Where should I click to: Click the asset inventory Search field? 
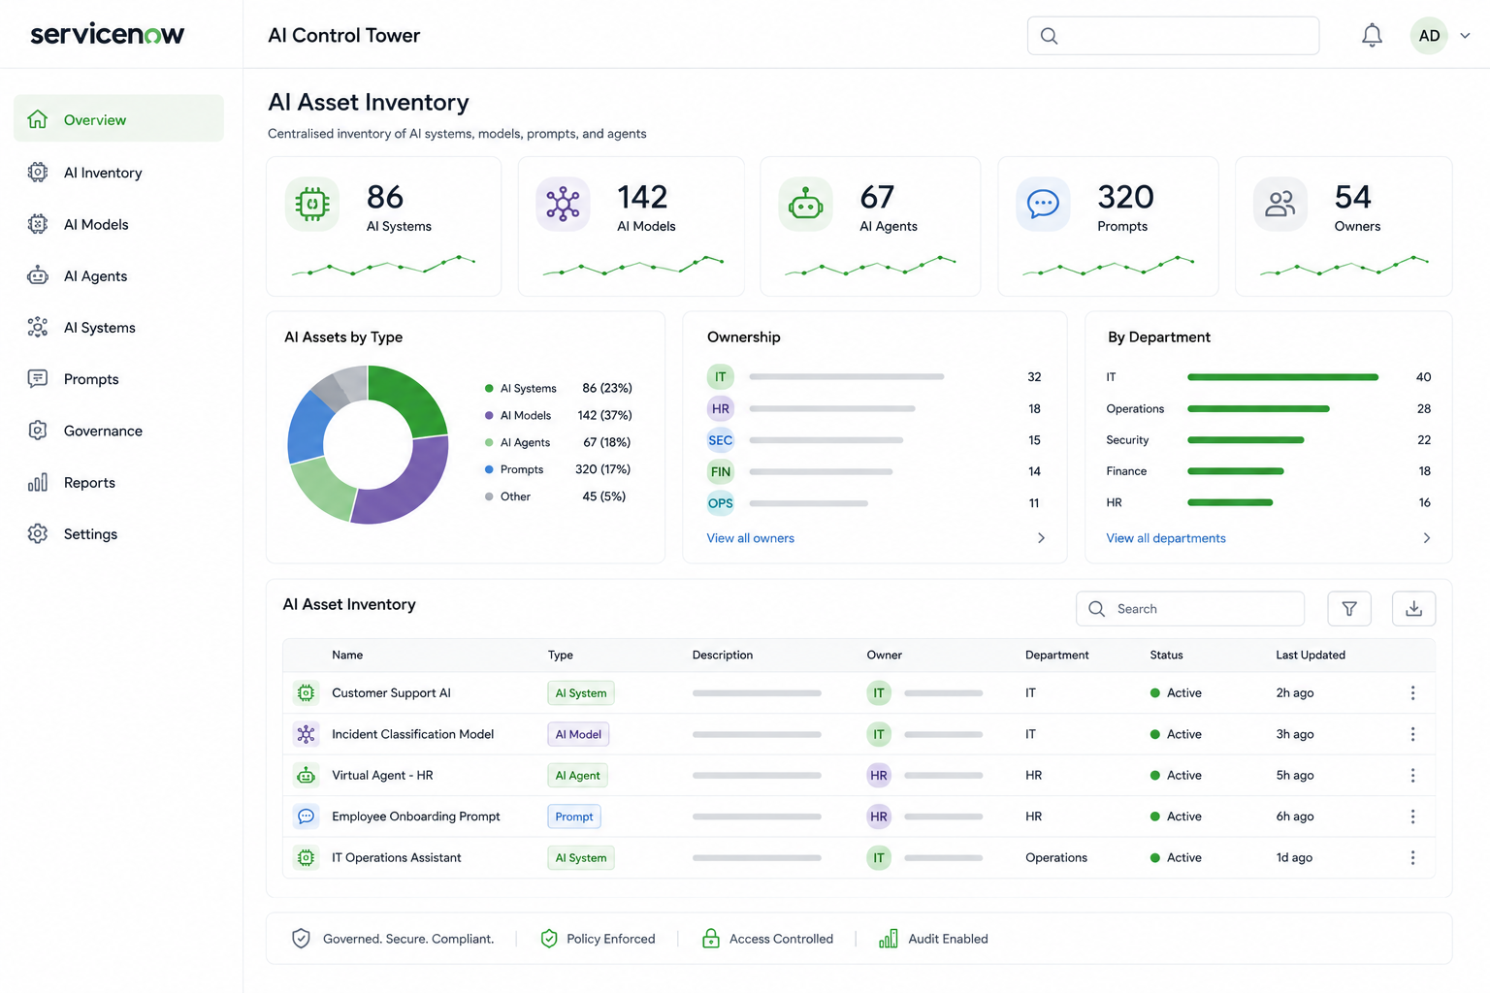click(1190, 608)
